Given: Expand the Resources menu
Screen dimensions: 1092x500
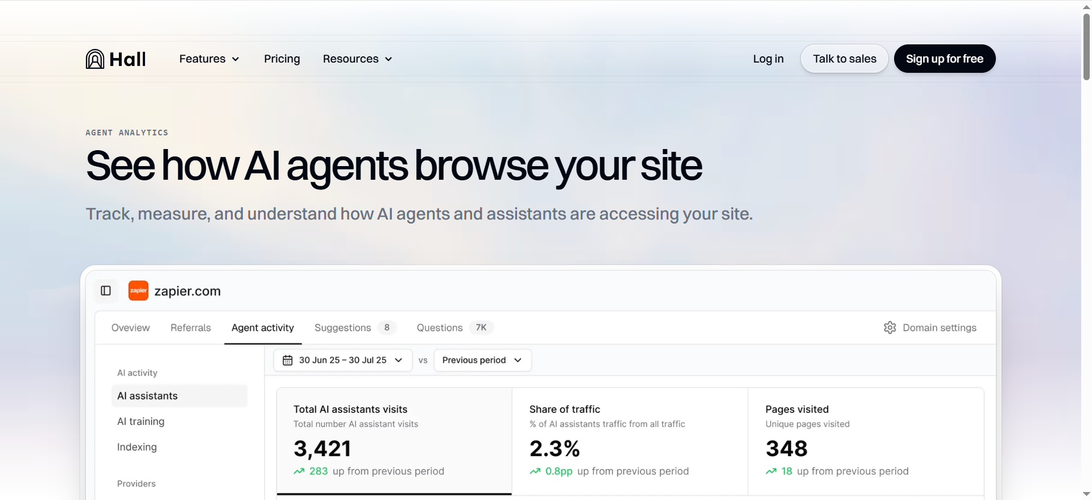Looking at the screenshot, I should (358, 59).
